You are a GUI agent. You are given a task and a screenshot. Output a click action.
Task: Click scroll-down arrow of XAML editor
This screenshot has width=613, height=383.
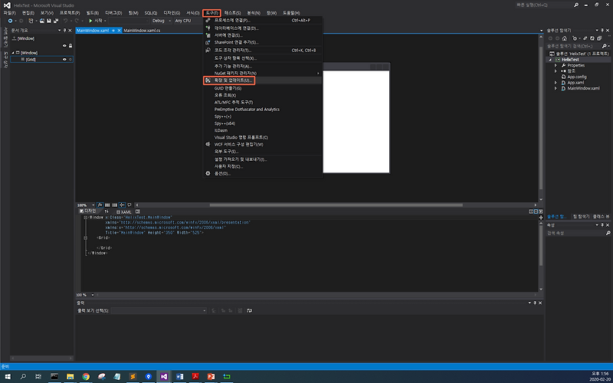click(x=541, y=290)
